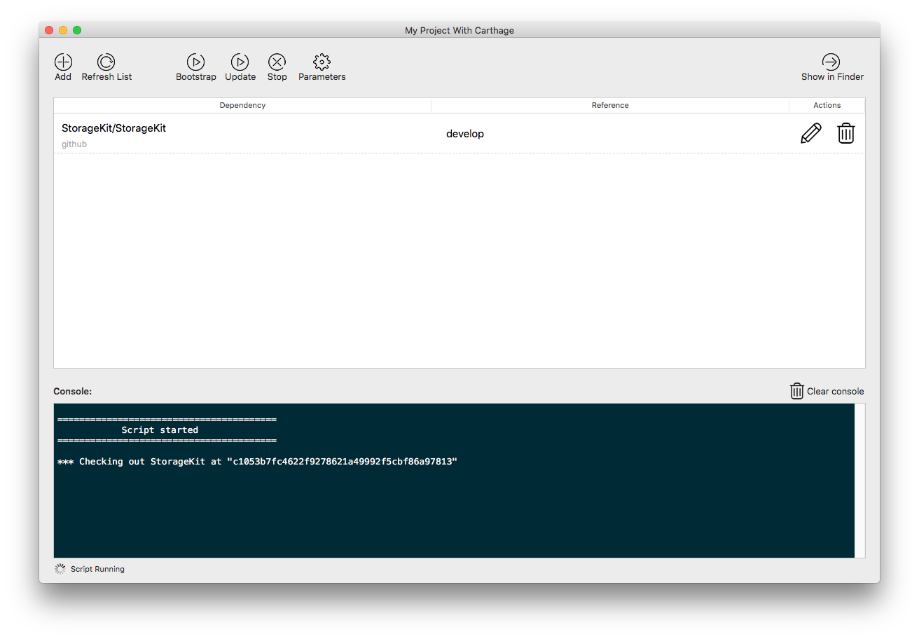Click the console vertical scrollbar
The height and width of the screenshot is (639, 919).
click(x=860, y=481)
